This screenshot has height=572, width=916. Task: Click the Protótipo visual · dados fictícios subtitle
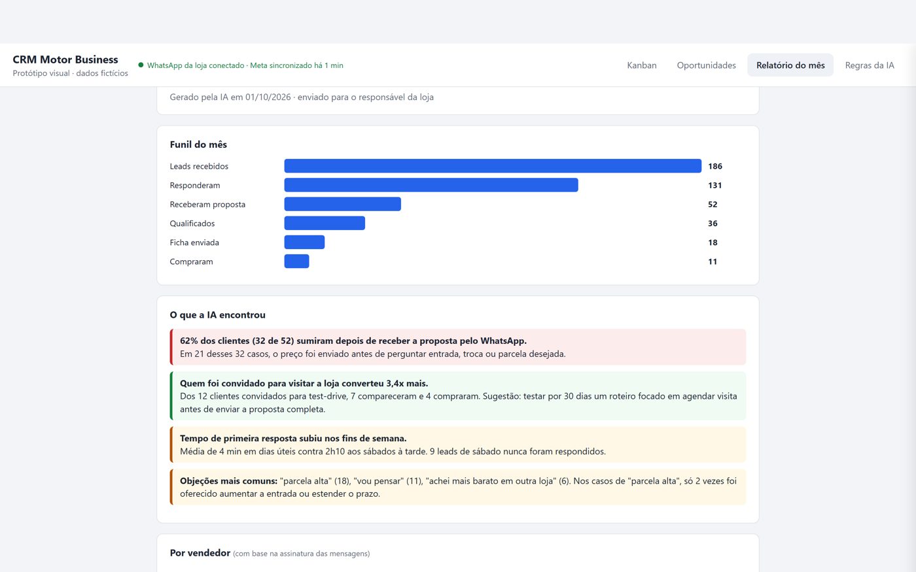pos(70,73)
